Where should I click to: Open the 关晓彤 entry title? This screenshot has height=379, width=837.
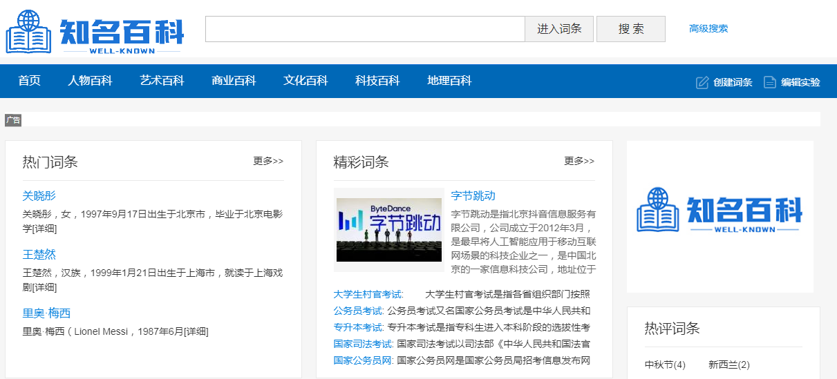coord(39,196)
